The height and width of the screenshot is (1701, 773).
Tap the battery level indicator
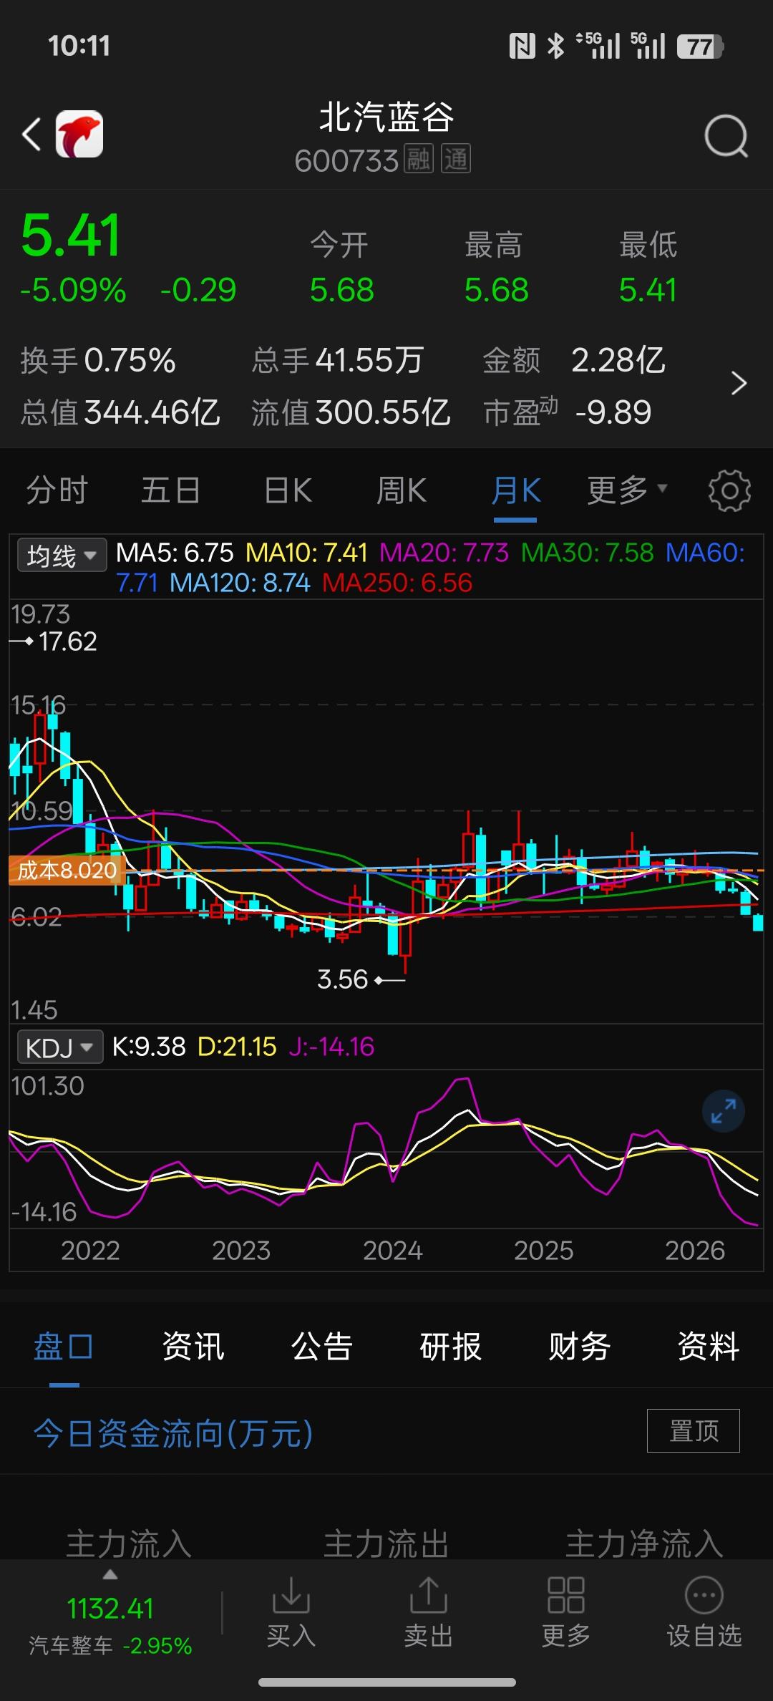tap(700, 47)
